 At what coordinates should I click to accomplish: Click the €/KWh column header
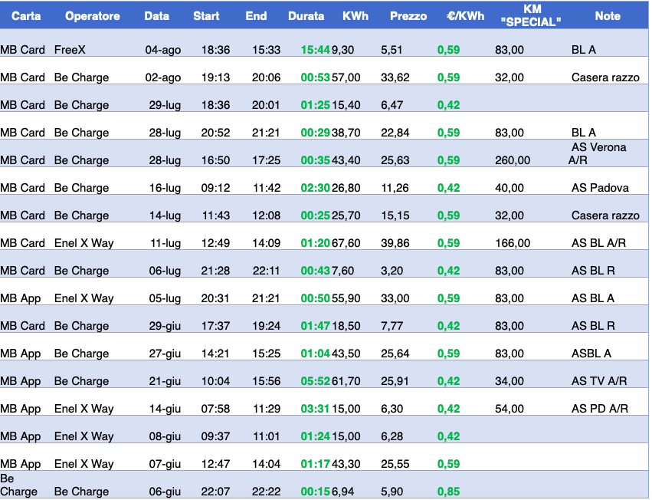click(x=465, y=16)
